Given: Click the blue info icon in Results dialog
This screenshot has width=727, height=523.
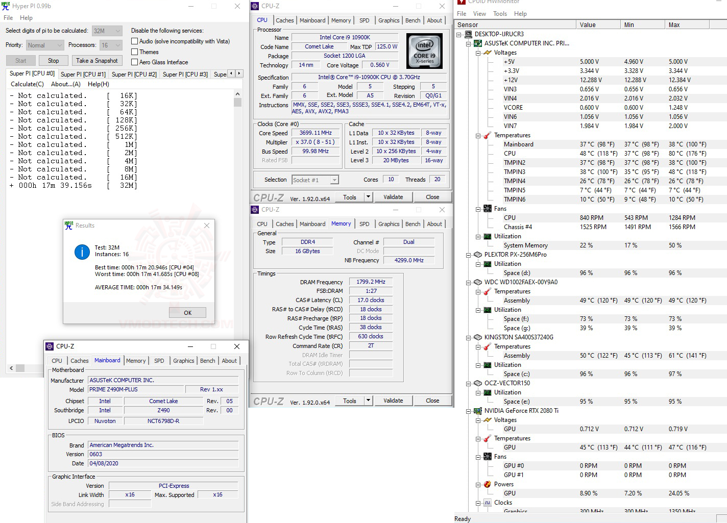Looking at the screenshot, I should pyautogui.click(x=82, y=252).
